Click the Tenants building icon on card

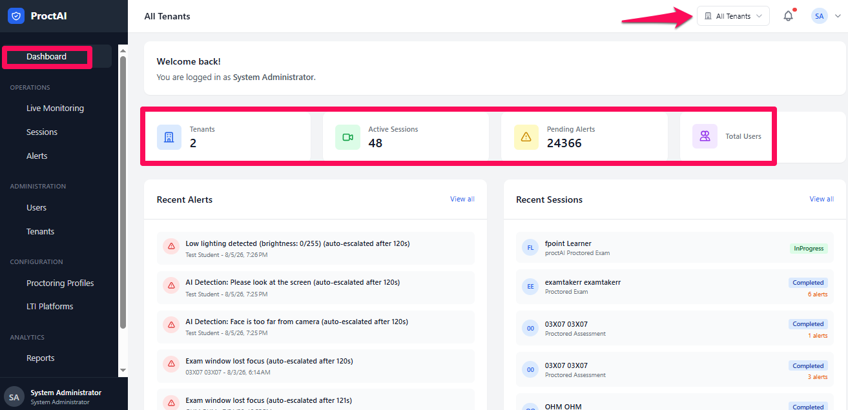pyautogui.click(x=169, y=137)
